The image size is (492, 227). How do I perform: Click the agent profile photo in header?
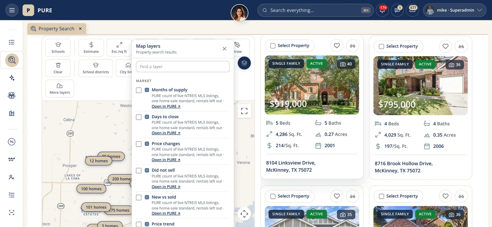[240, 13]
